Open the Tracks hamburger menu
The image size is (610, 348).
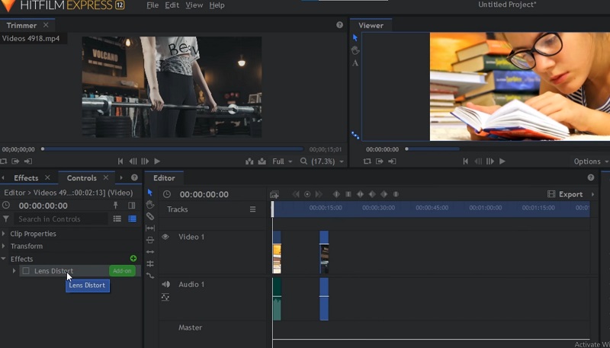[253, 209]
